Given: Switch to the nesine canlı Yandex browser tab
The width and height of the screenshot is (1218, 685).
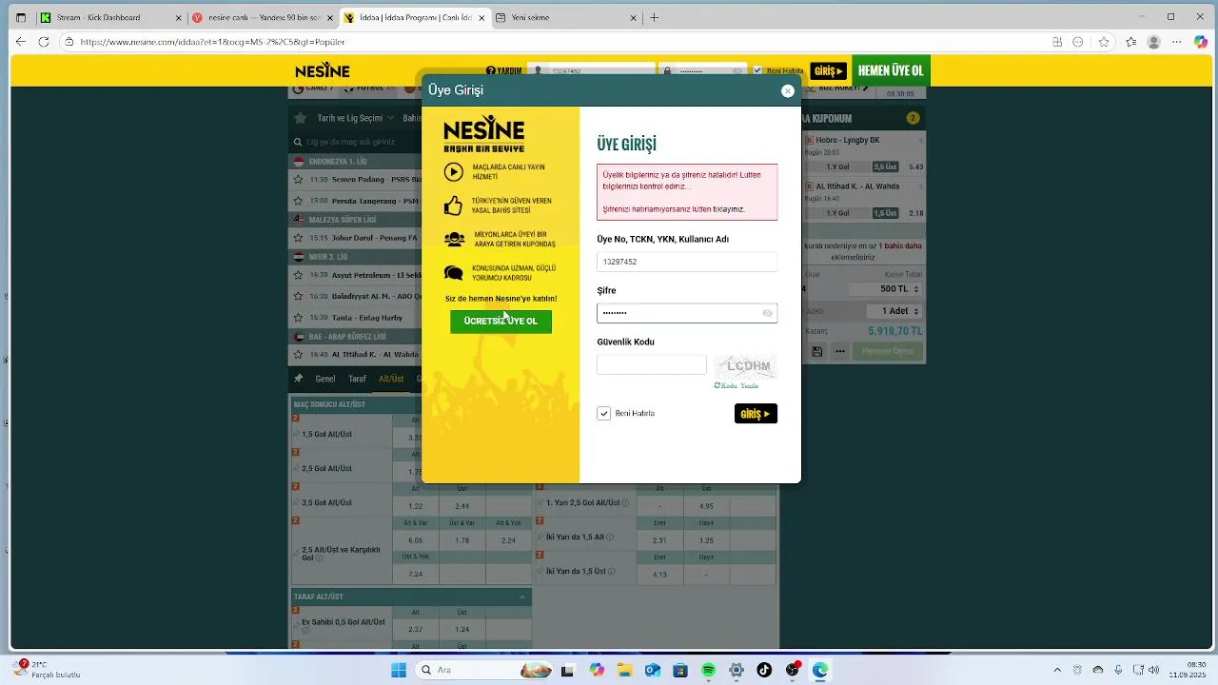Looking at the screenshot, I should coord(262,17).
